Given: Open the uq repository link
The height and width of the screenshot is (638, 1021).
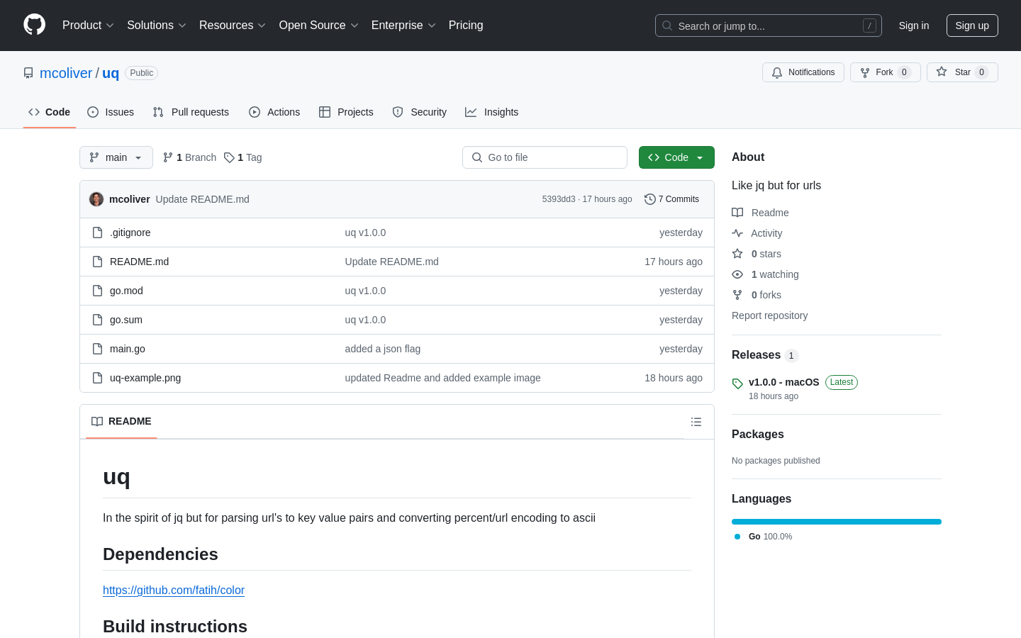Looking at the screenshot, I should point(111,73).
